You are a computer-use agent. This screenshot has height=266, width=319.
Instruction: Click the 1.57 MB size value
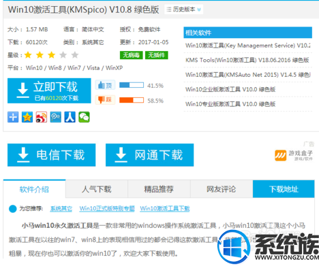tap(37, 29)
